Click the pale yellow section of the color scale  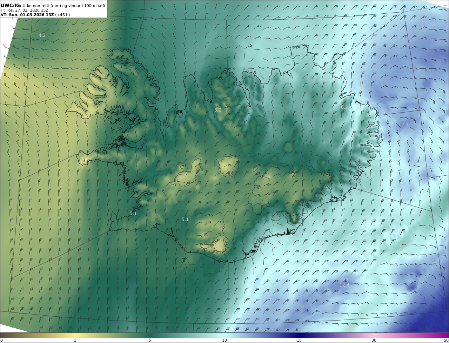75,335
